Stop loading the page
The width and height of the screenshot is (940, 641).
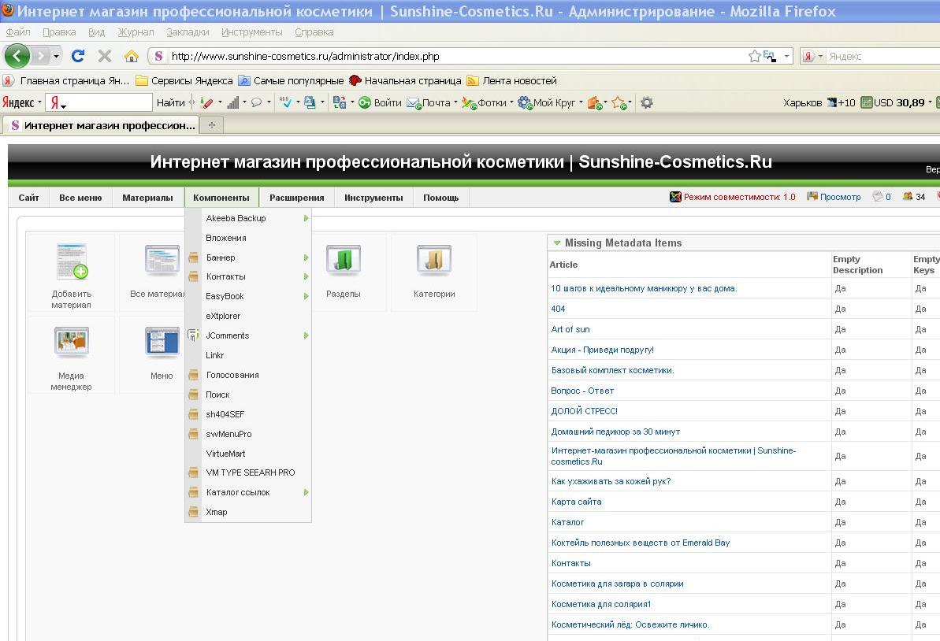click(x=104, y=56)
